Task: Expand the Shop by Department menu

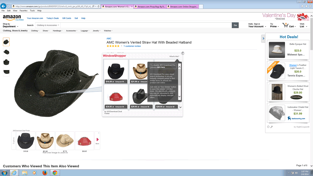Action: [10, 25]
